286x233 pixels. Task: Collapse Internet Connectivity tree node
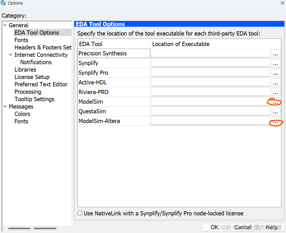click(x=11, y=55)
